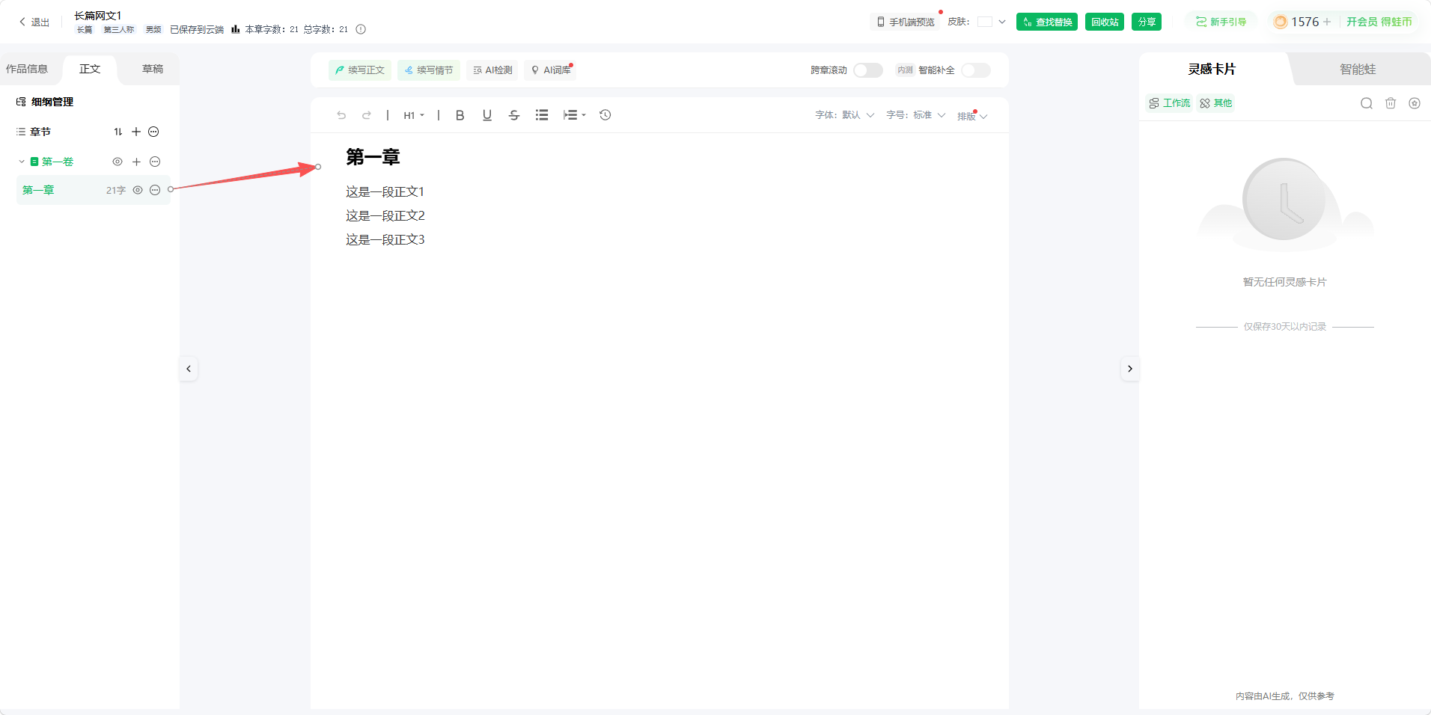Image resolution: width=1431 pixels, height=715 pixels.
Task: Click the 续写情节 button
Action: (429, 70)
